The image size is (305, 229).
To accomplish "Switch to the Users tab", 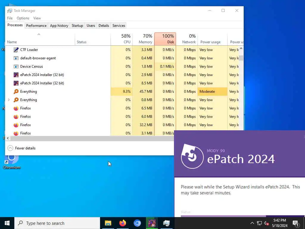I will point(91,26).
